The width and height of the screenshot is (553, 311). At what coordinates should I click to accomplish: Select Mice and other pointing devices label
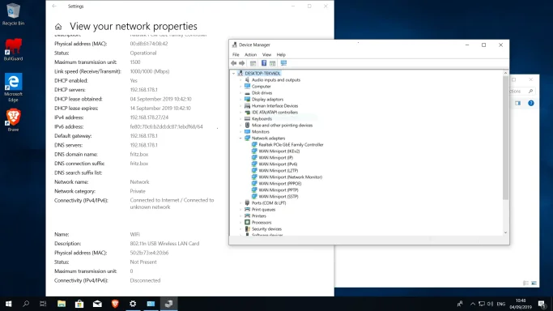pos(282,126)
